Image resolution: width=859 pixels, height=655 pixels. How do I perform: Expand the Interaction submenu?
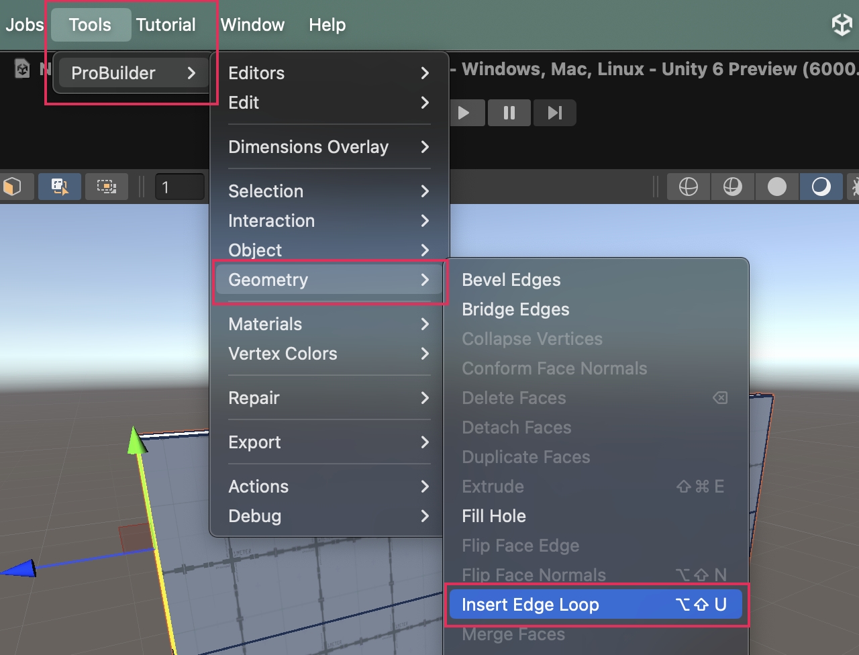pyautogui.click(x=328, y=221)
